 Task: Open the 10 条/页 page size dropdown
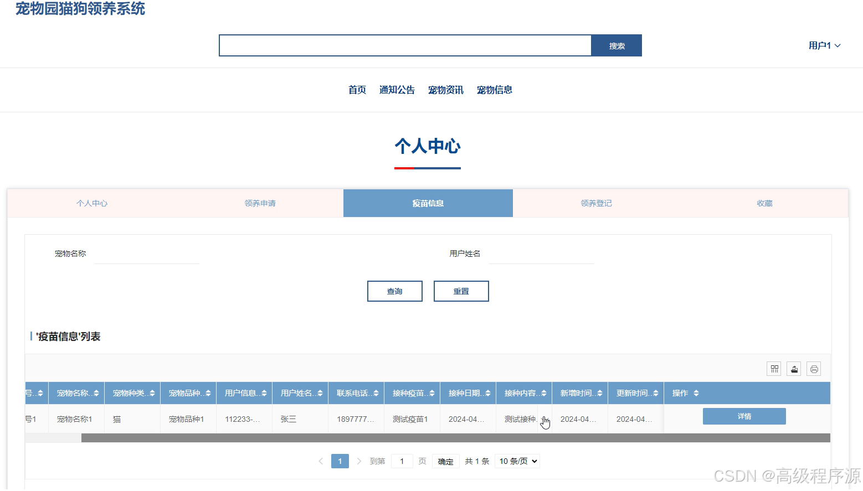pos(517,461)
